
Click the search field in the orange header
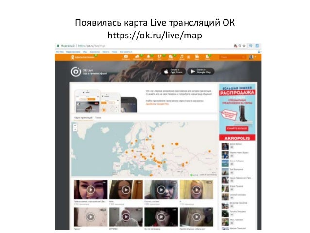232,57
